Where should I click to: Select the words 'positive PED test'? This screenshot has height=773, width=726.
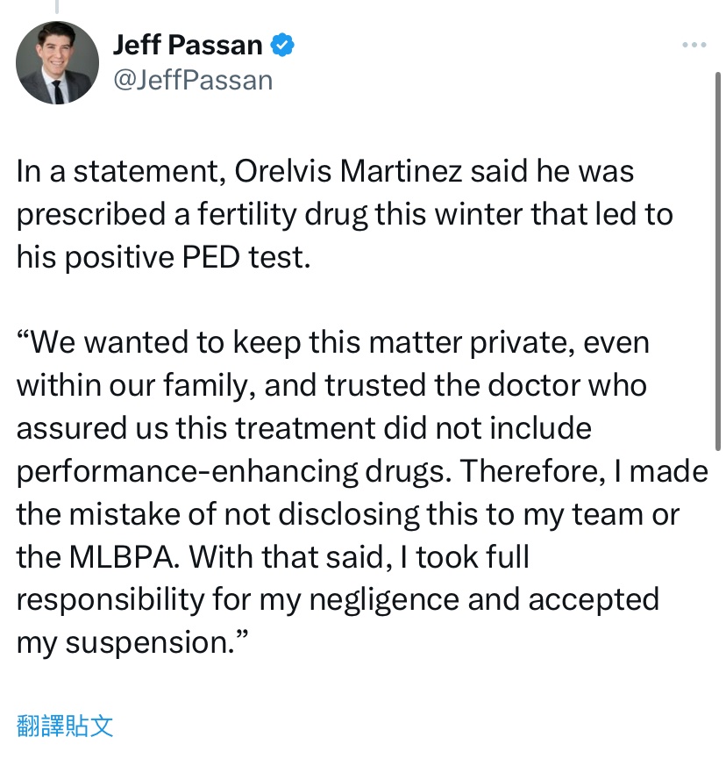pos(188,258)
